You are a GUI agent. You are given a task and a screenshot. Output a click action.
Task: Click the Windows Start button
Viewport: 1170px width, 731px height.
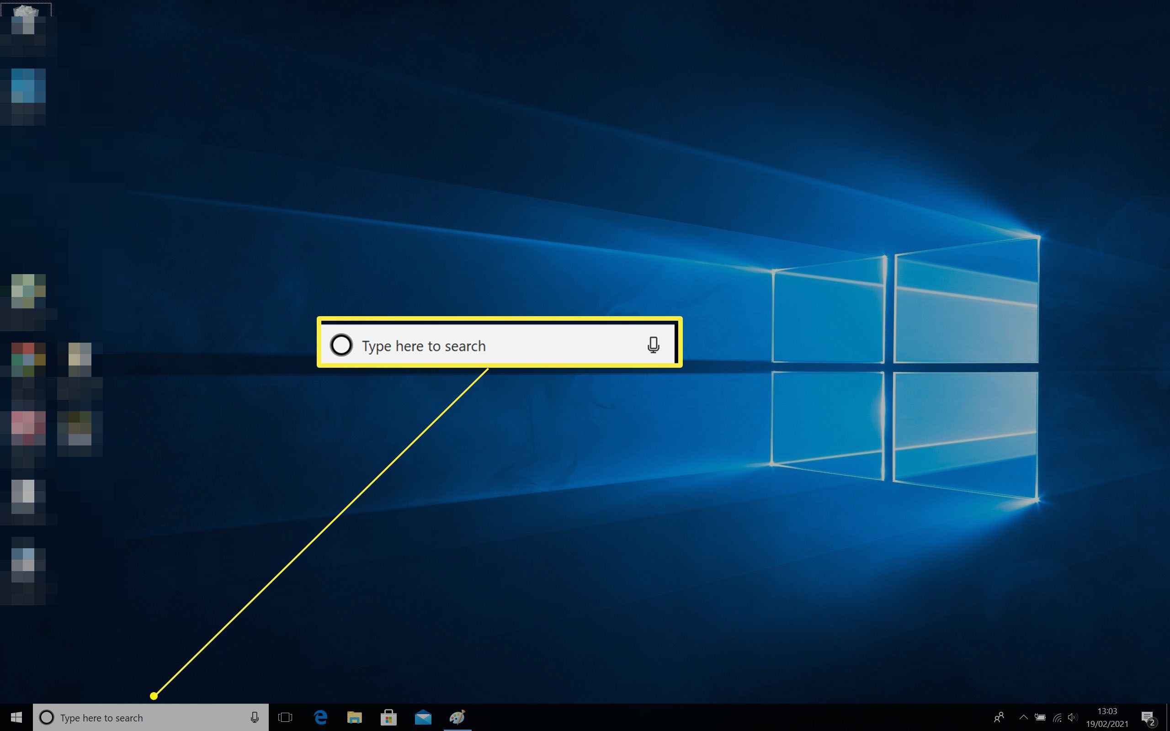pos(16,718)
